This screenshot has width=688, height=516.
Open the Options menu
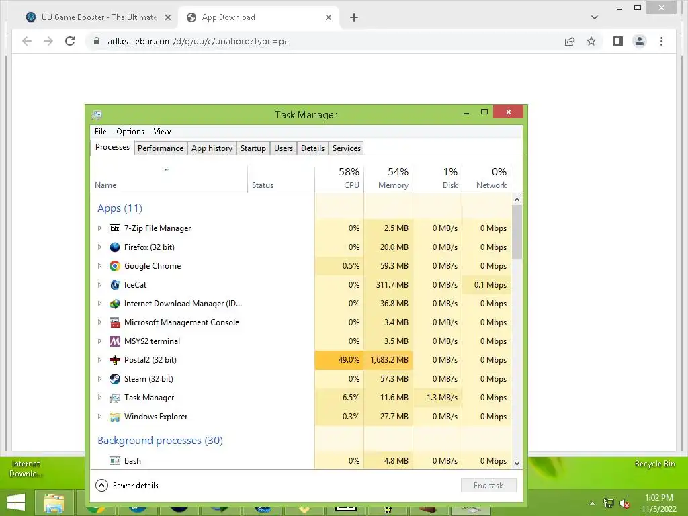tap(130, 132)
